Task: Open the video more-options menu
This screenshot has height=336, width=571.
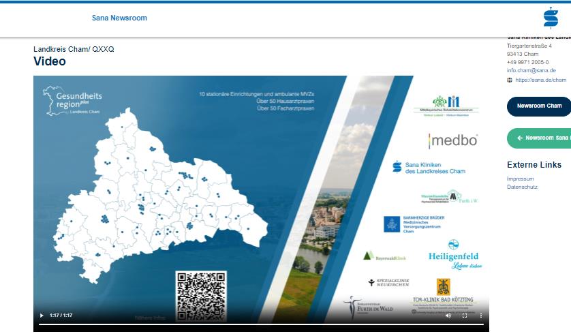Action: [x=480, y=316]
